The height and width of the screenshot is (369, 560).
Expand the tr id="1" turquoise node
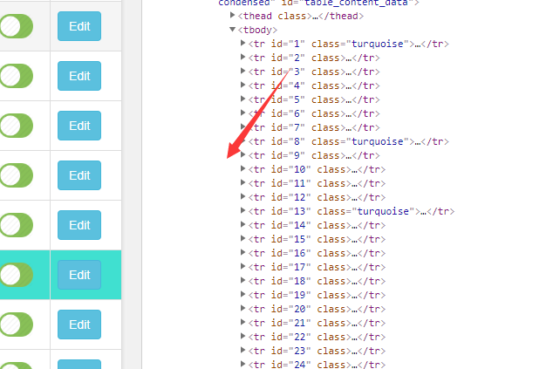tap(242, 43)
